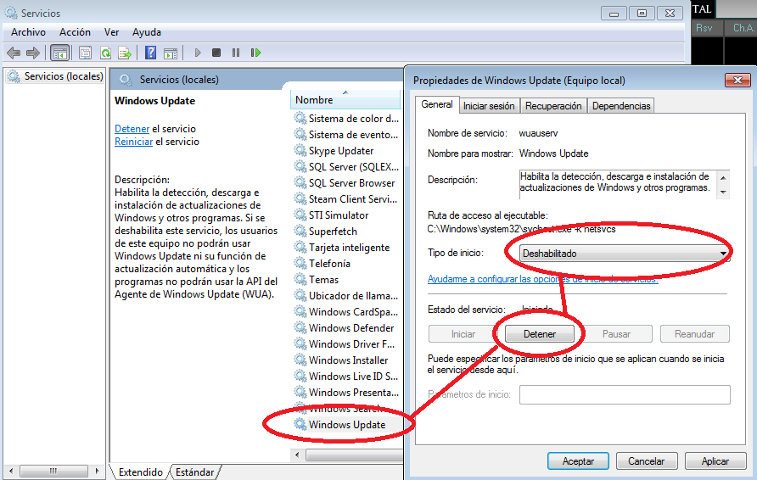Screen dimensions: 757x480
Task: Open the Tipo de inicio dropdown
Action: click(x=625, y=254)
